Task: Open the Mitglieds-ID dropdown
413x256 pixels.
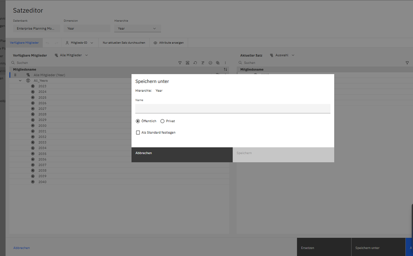Action: pos(79,43)
